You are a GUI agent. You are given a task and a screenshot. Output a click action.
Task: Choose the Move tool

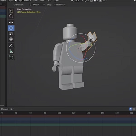click(x=11, y=22)
